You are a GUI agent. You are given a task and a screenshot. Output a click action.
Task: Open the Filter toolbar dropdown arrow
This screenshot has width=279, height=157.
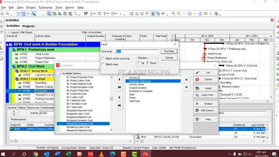(108, 14)
